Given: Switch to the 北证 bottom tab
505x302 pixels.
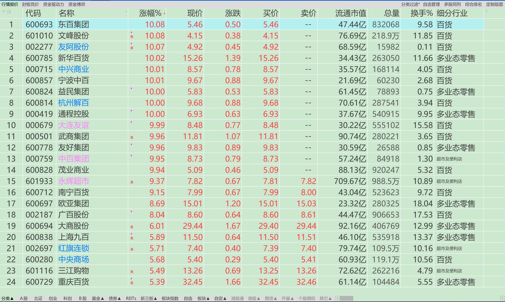Looking at the screenshot, I should point(38,298).
